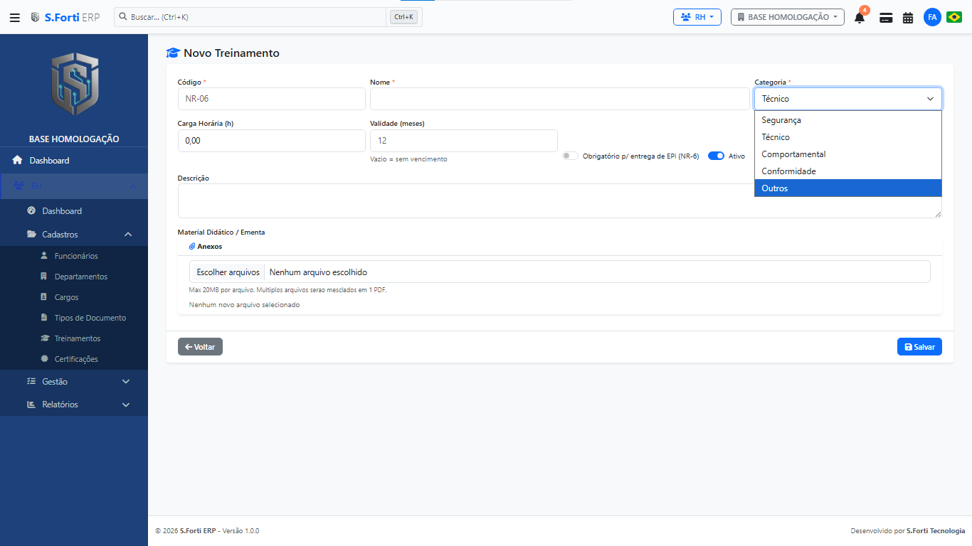Click the Treinamentos graduation cap icon
Screen dimensions: 972x546
coord(44,338)
